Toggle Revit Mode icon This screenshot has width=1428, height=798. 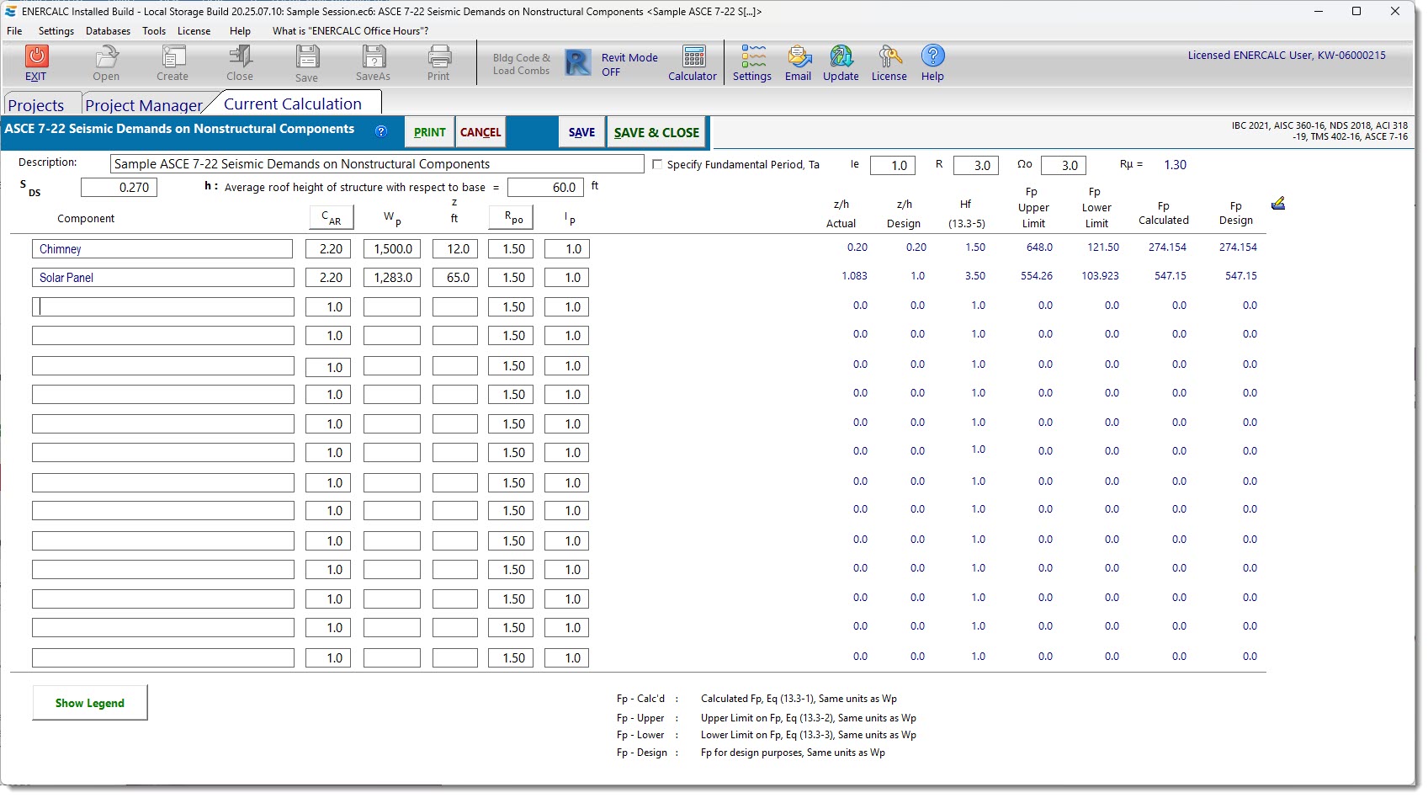click(578, 63)
